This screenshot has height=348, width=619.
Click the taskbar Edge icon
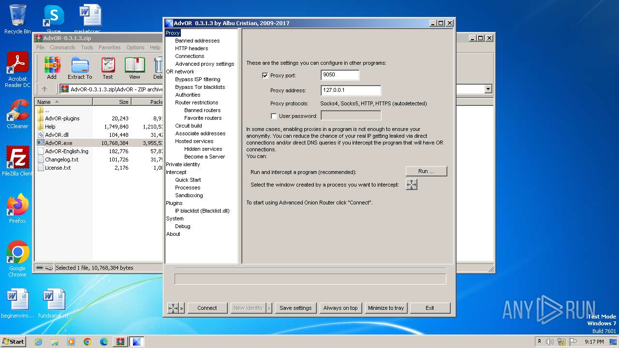(x=104, y=342)
